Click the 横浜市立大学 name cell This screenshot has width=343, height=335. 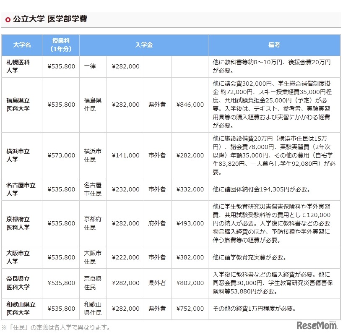pos(17,155)
